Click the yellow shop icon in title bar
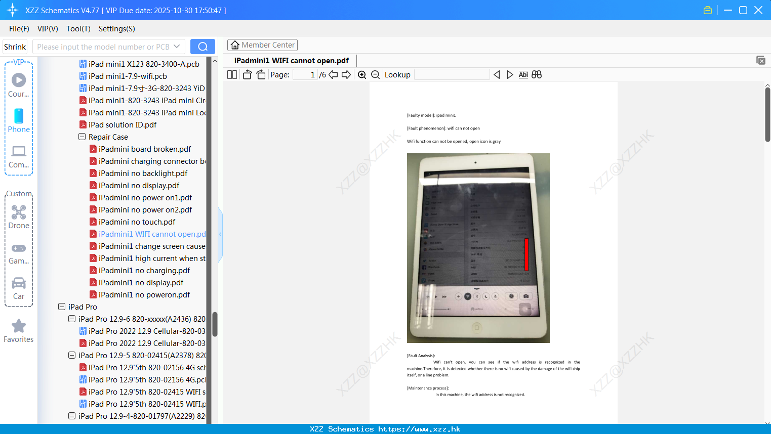Screen dimensions: 771x434 708,10
